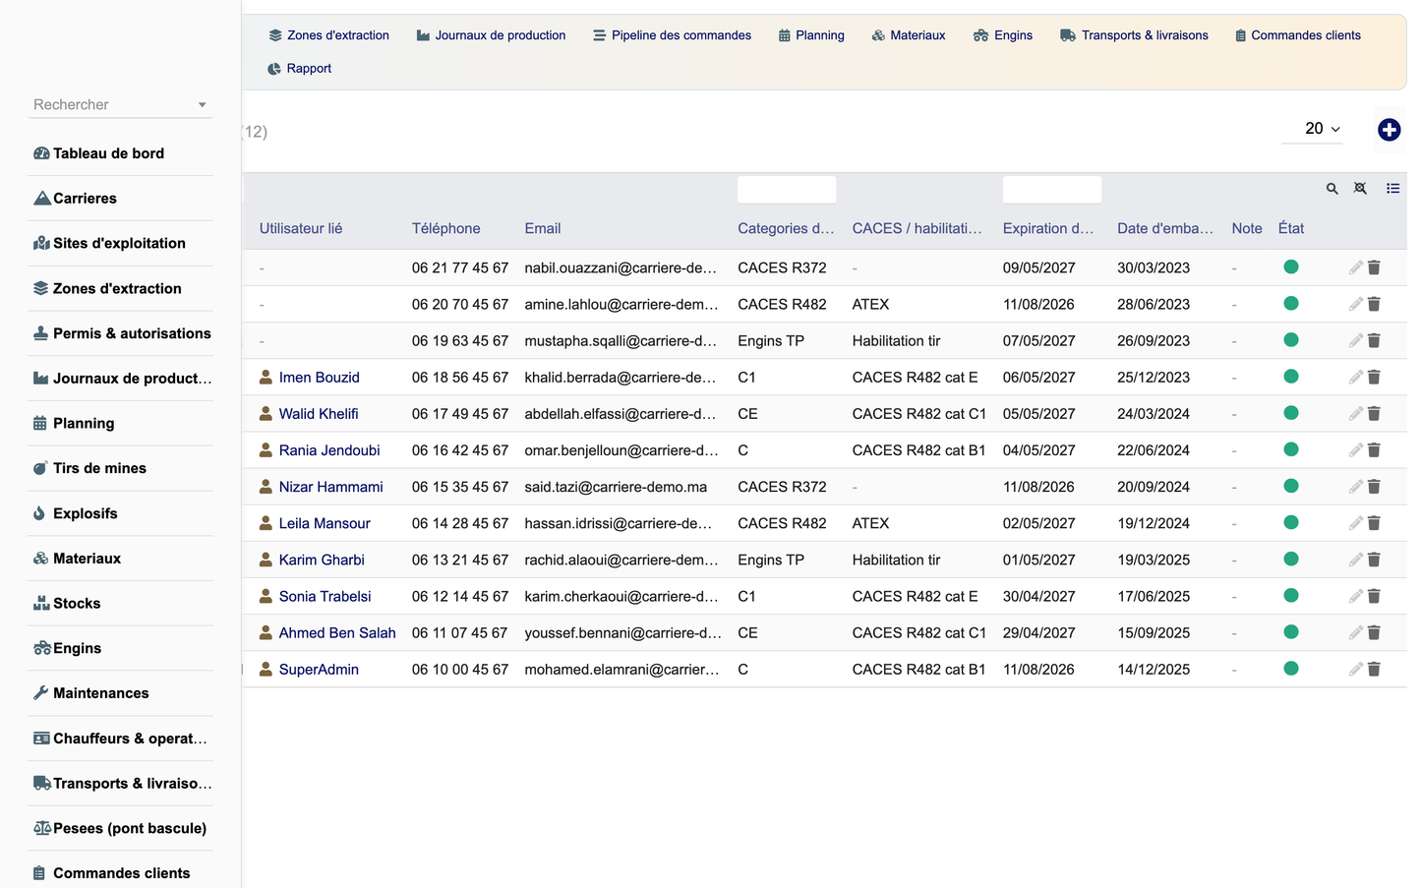This screenshot has width=1421, height=888.
Task: Edit the mustapha.sqalli row
Action: pos(1355,340)
